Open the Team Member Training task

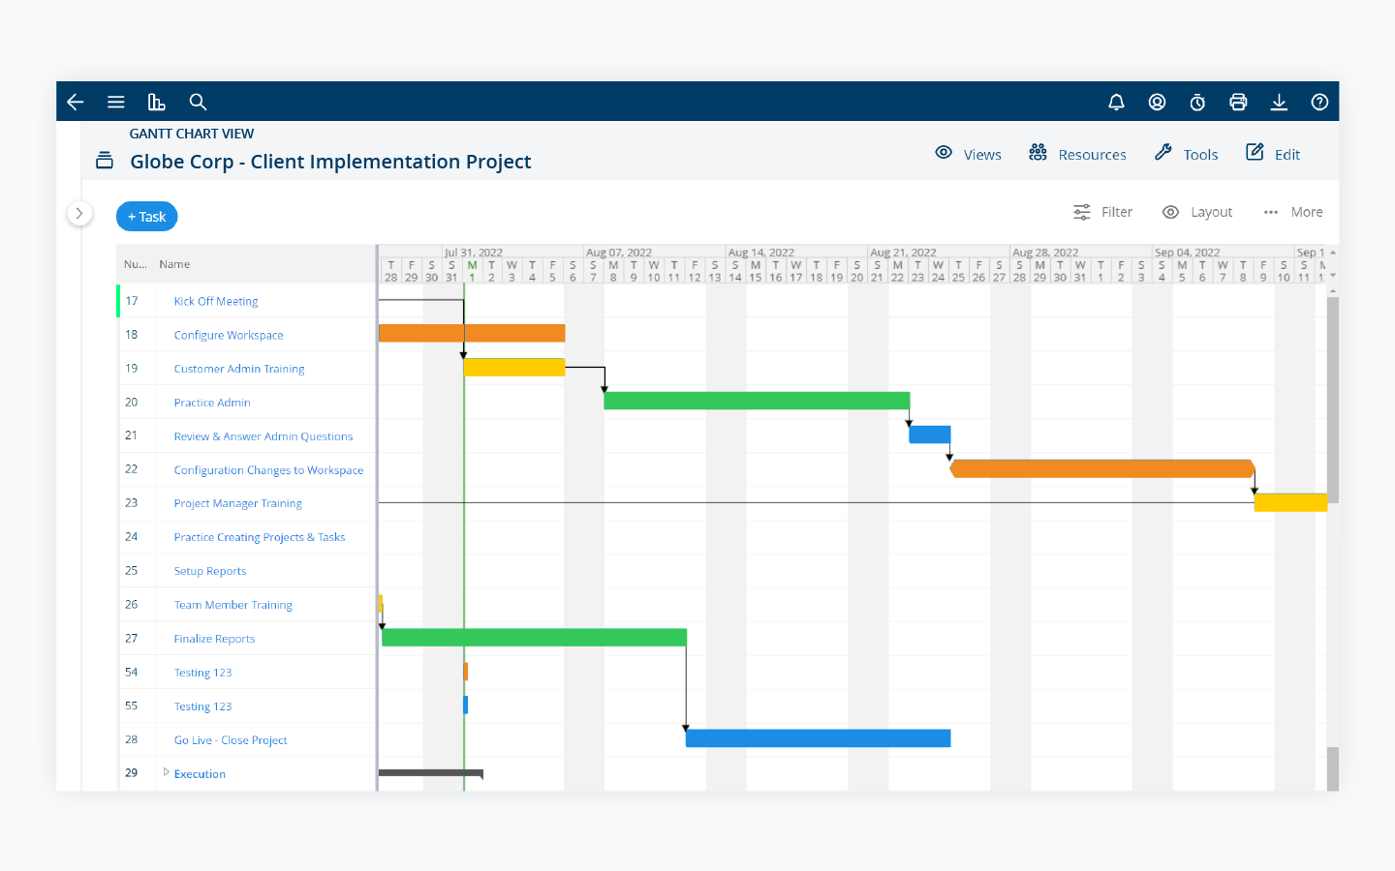(x=233, y=605)
